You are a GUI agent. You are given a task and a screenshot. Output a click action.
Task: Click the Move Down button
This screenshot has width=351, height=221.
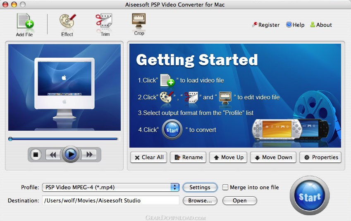[273, 158]
